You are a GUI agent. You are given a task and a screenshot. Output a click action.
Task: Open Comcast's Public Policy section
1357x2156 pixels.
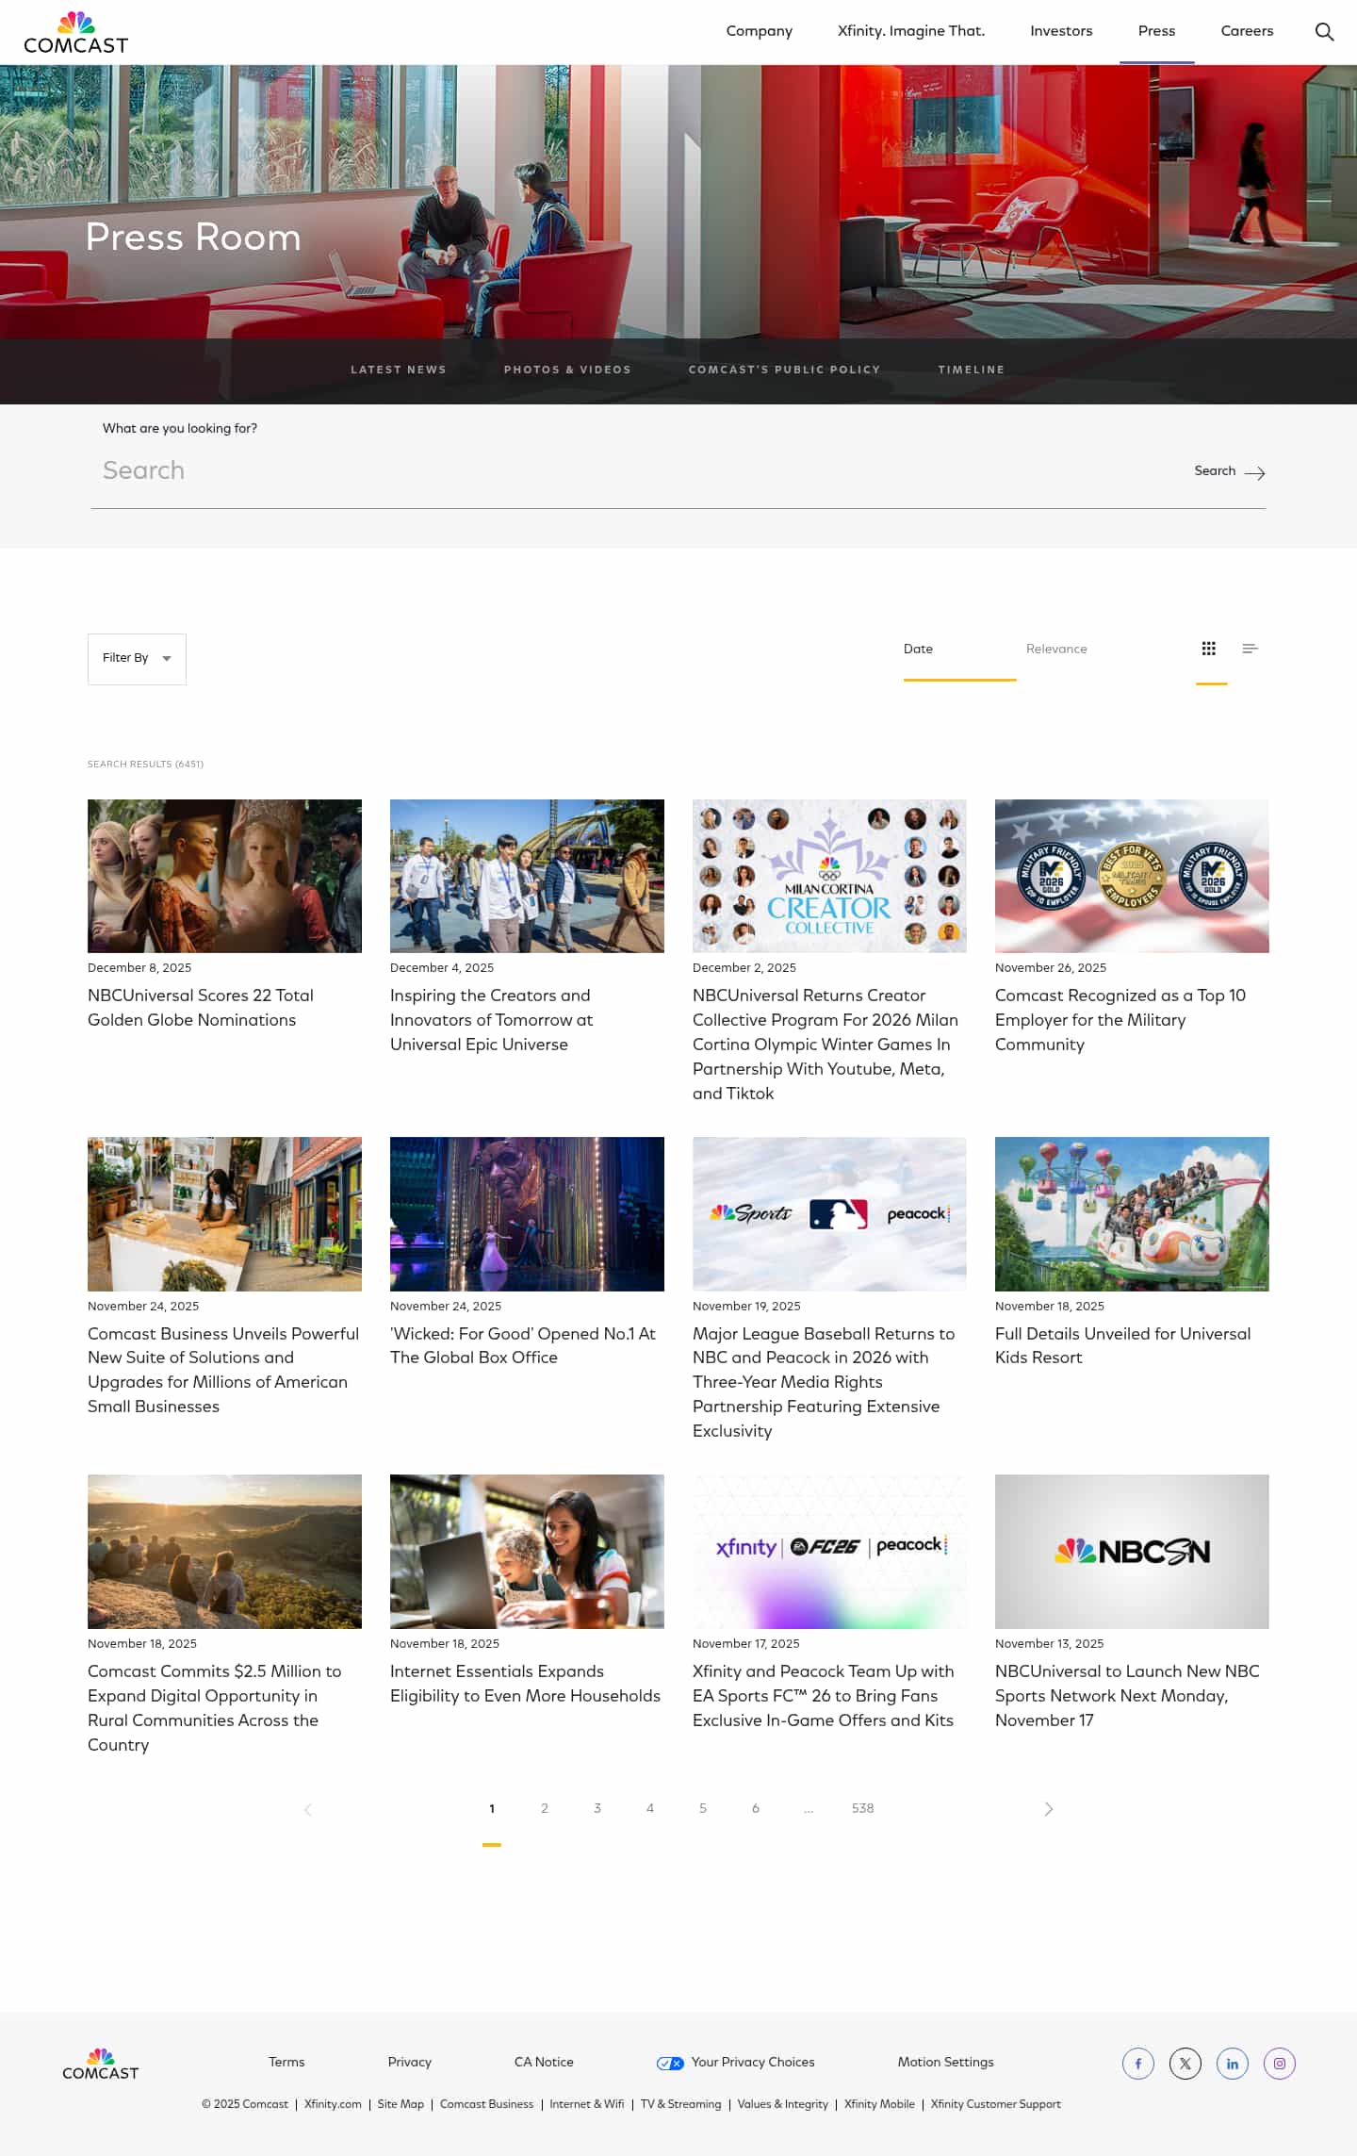click(x=784, y=370)
